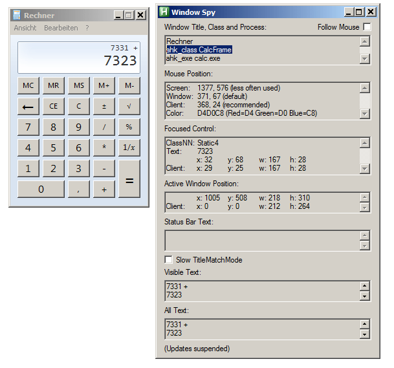The height and width of the screenshot is (368, 394).
Task: Click scroll down arrow in Active Window Position box
Action: [365, 207]
